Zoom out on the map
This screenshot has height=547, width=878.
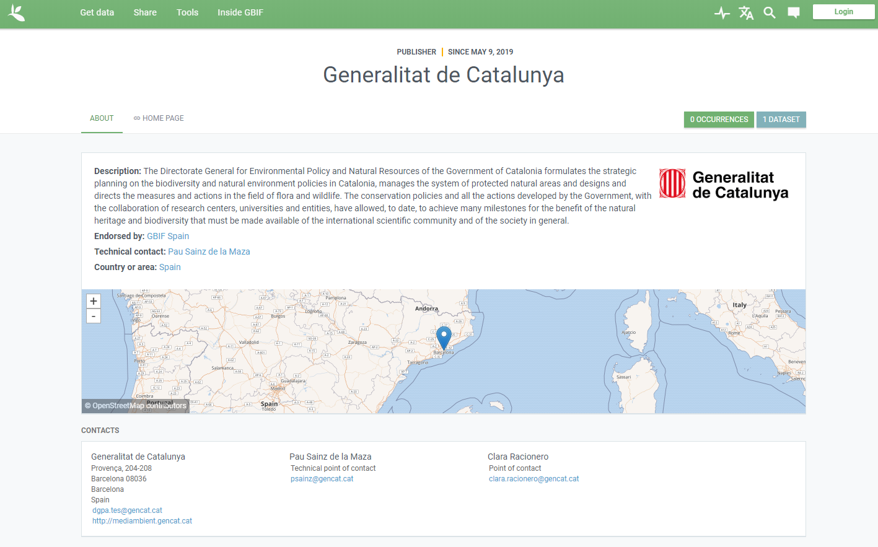coord(94,316)
